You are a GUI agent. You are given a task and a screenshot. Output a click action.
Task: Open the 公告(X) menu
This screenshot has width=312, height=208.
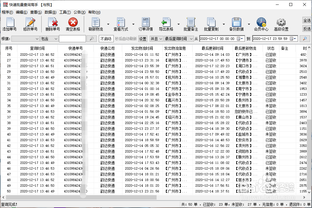tap(79, 12)
